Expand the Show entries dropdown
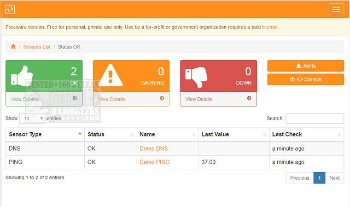 pos(32,119)
